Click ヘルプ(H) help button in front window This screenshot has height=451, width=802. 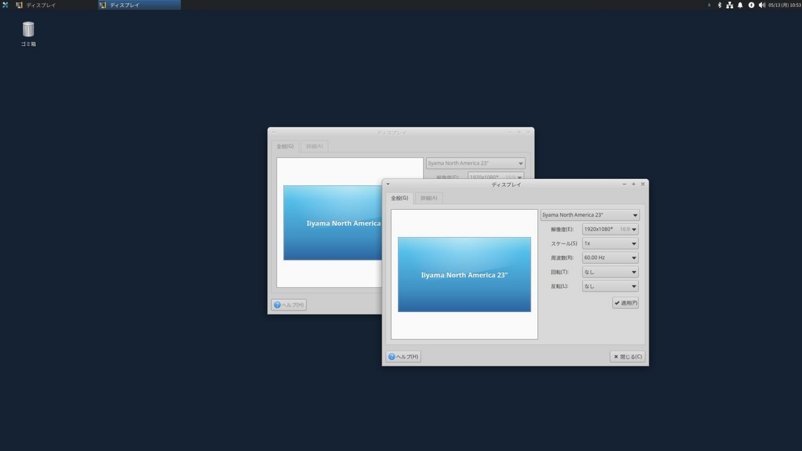point(403,357)
